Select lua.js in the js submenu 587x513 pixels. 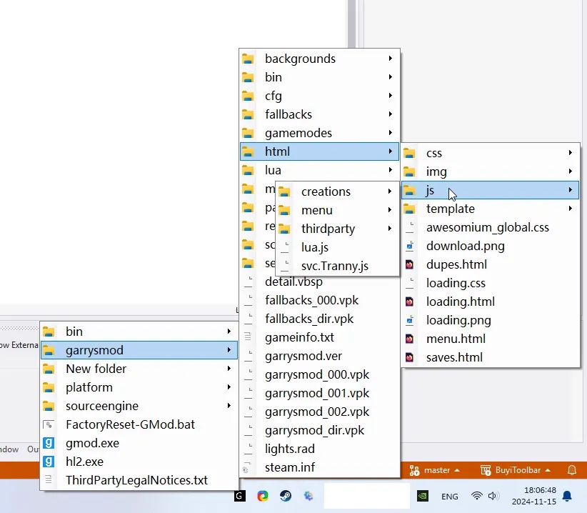click(315, 247)
